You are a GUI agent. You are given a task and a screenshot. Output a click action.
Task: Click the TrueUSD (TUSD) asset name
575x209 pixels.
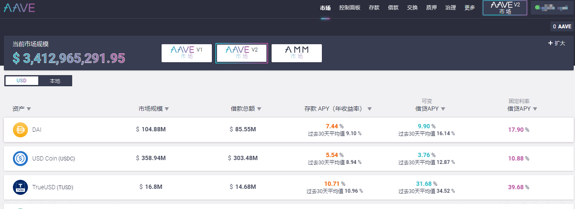pyautogui.click(x=52, y=187)
